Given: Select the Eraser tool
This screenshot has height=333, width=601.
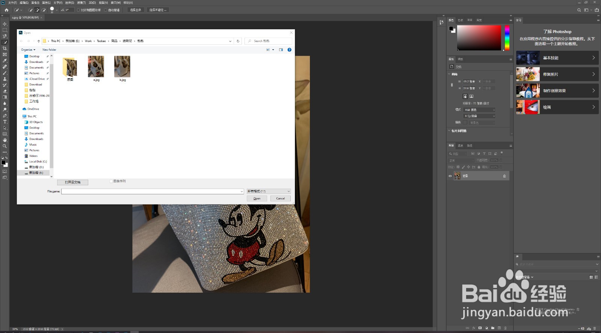Looking at the screenshot, I should [x=5, y=91].
